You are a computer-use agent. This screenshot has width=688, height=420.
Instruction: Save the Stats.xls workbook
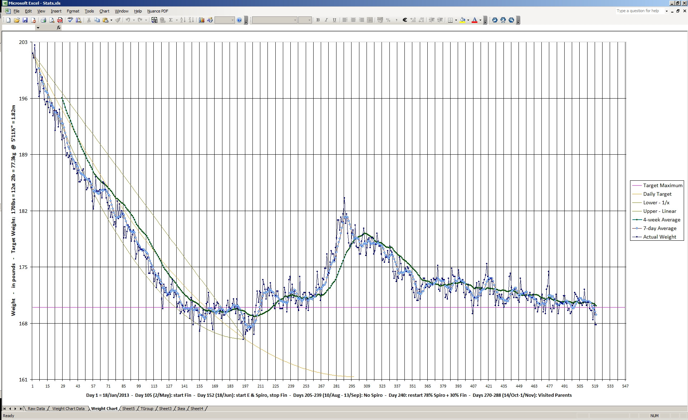point(25,20)
